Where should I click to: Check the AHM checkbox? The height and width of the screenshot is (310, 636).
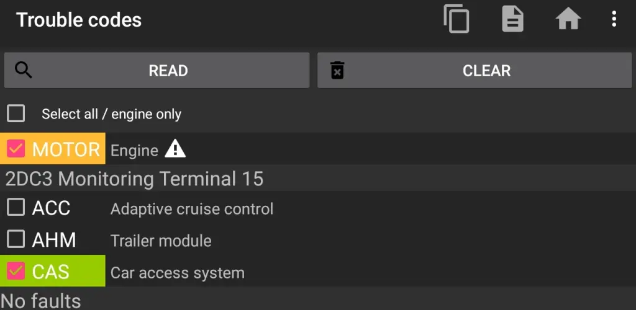point(16,239)
